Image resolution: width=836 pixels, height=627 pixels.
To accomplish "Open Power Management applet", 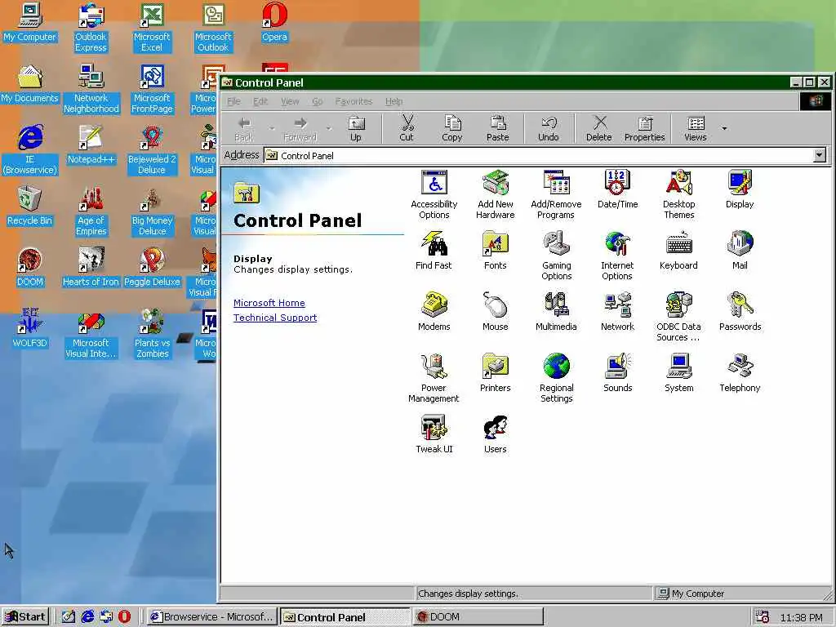I will [x=434, y=379].
